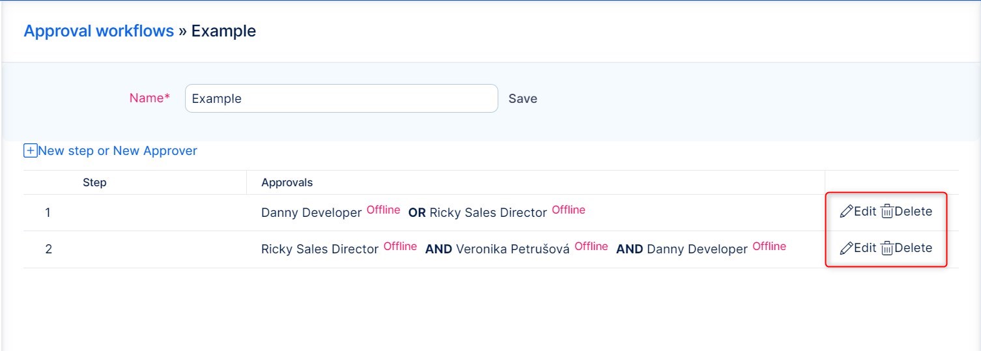Open the Approval workflows breadcrumb link
981x351 pixels.
[x=98, y=31]
